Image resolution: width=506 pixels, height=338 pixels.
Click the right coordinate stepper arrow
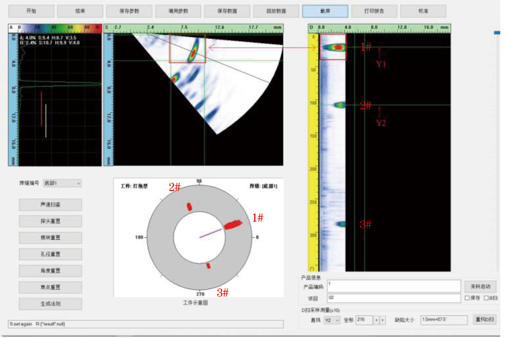(x=382, y=320)
